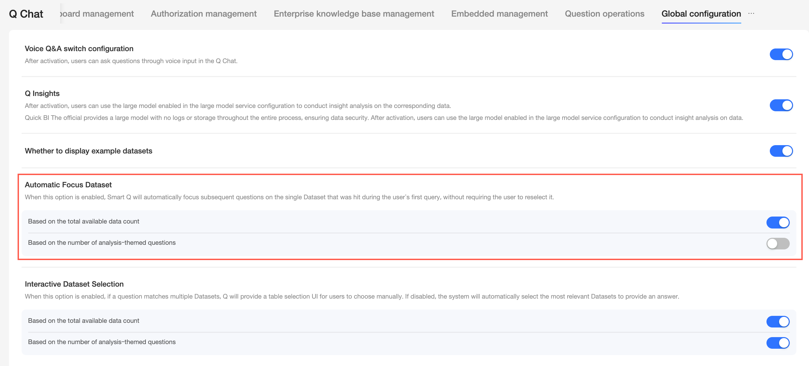Open the partially hidden board management tab

click(97, 14)
